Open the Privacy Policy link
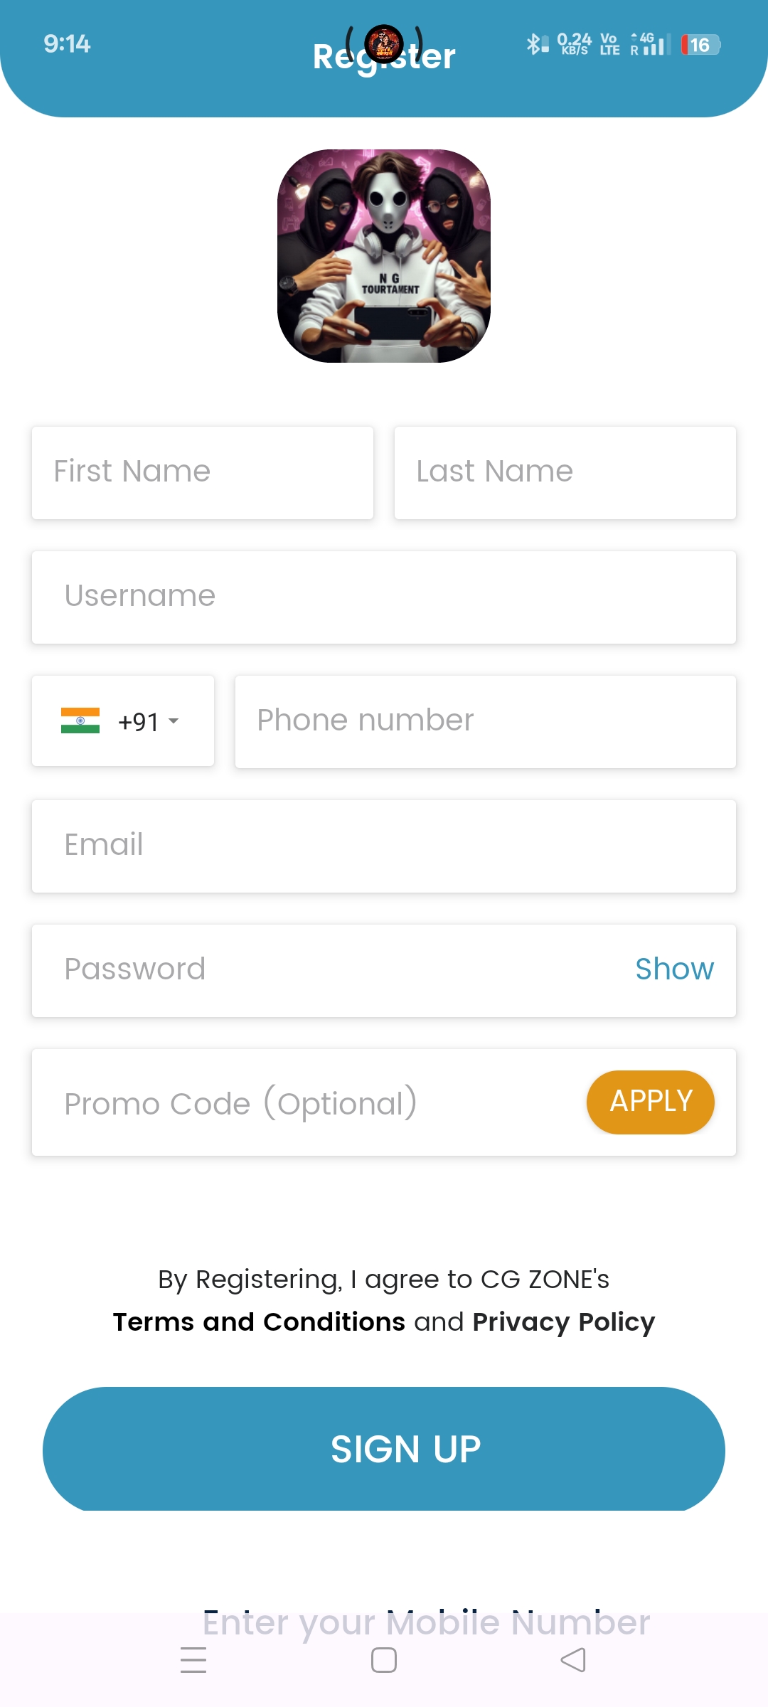Viewport: 768px width, 1707px height. [x=563, y=1322]
